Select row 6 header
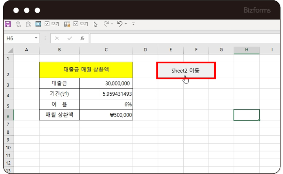283x174 pixels. coord(9,115)
